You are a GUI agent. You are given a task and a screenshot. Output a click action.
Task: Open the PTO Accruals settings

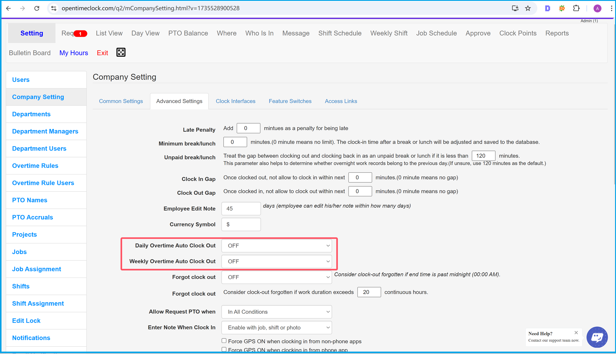pyautogui.click(x=32, y=217)
